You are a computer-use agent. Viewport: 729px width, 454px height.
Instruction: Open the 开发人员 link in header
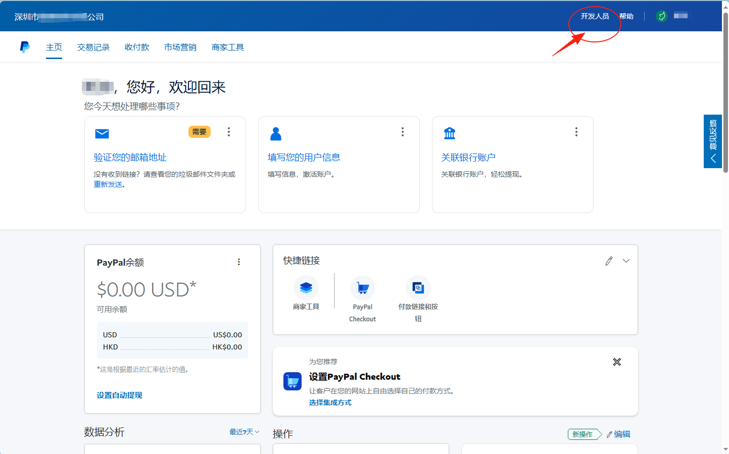[595, 16]
